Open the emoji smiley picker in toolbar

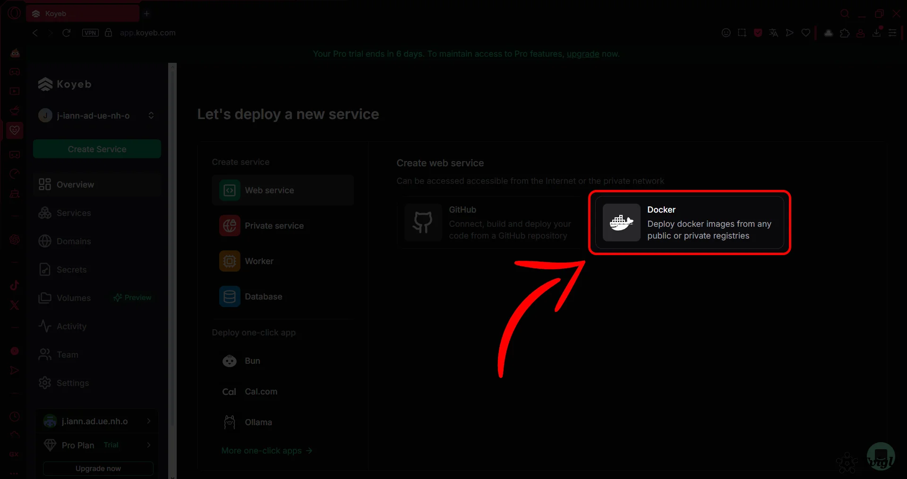click(x=726, y=33)
